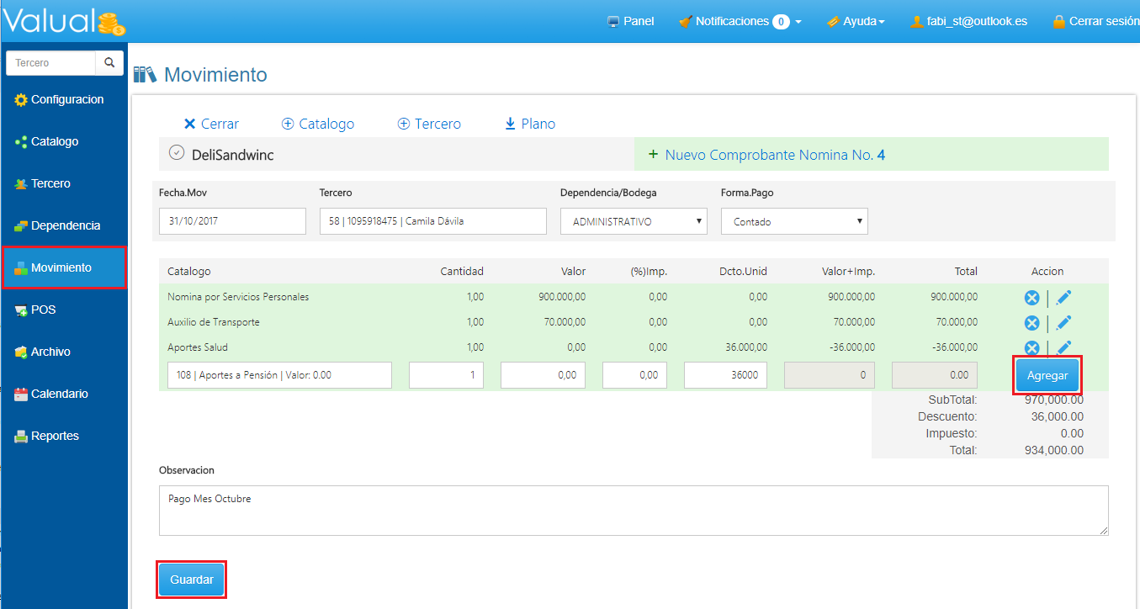Edit the Nomina por Servicios Personales row
Image resolution: width=1140 pixels, height=609 pixels.
click(x=1063, y=297)
